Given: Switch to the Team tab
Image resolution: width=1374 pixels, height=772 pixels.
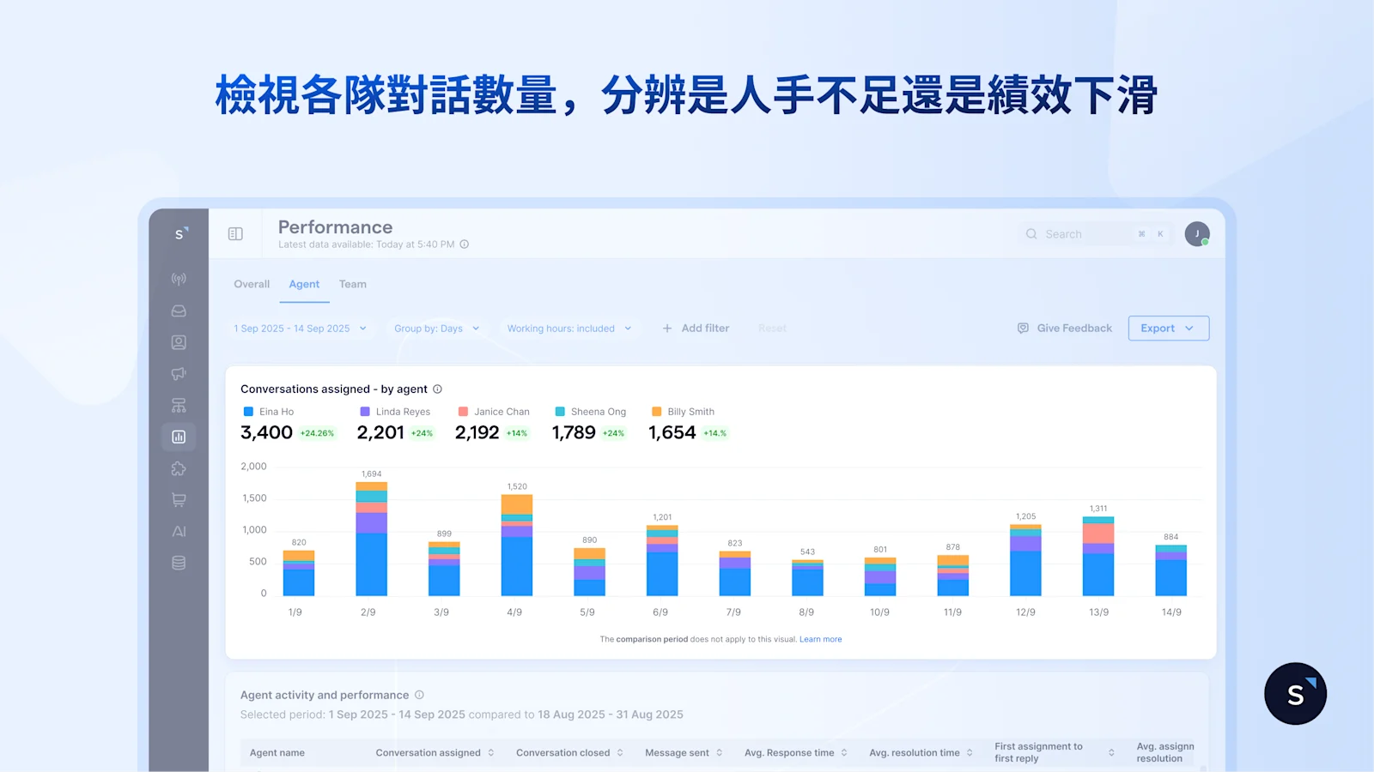Looking at the screenshot, I should (x=352, y=284).
